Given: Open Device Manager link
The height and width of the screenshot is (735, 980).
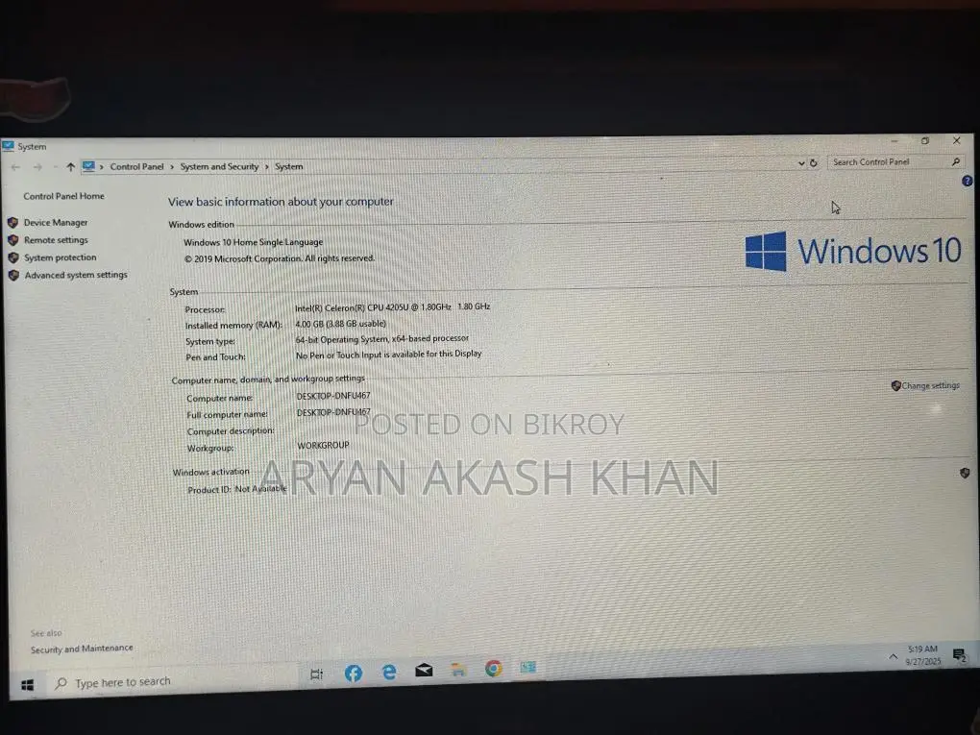Looking at the screenshot, I should point(56,223).
